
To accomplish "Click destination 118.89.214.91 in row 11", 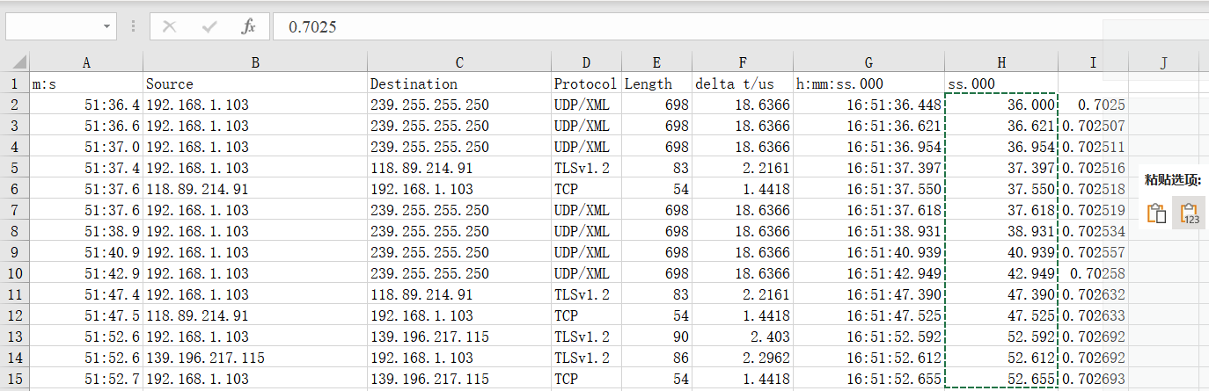I will 459,294.
